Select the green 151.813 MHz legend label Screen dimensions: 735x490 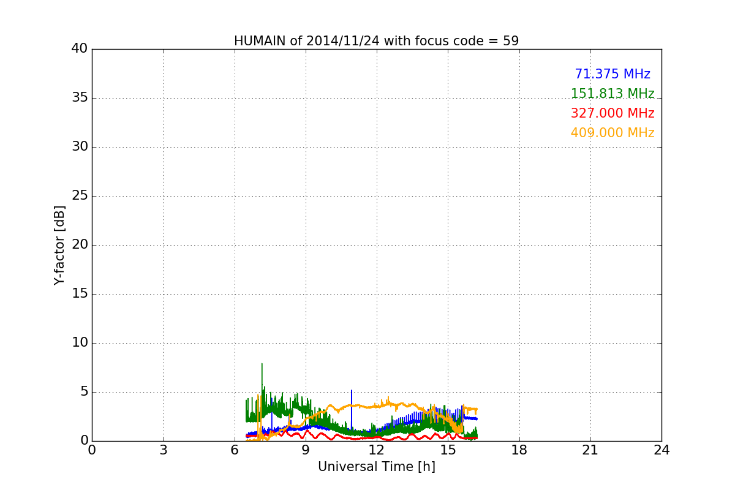612,94
